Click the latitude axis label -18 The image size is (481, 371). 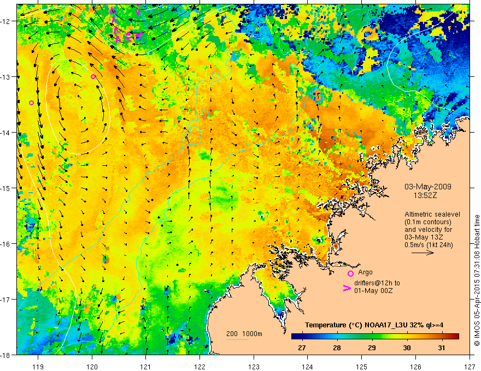7,355
